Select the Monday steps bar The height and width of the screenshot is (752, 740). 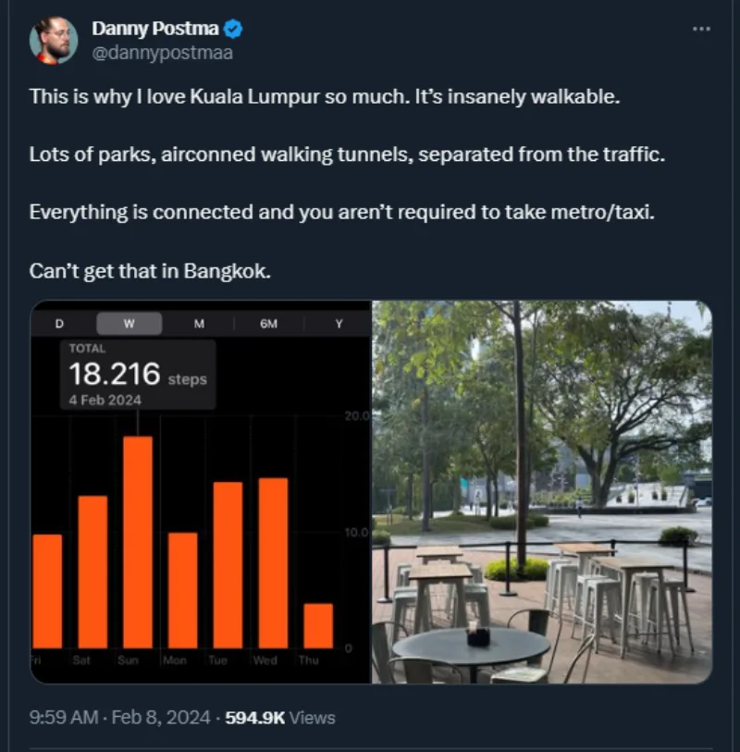[x=183, y=590]
